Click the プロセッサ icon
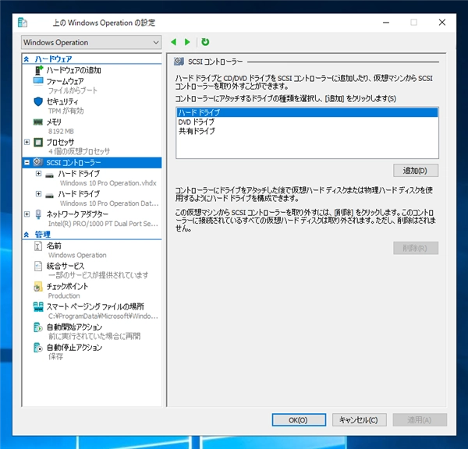The width and height of the screenshot is (468, 449). tap(38, 142)
